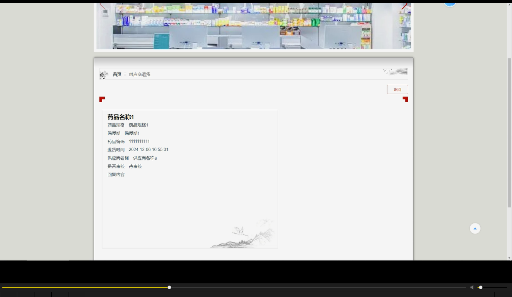The width and height of the screenshot is (512, 297).
Task: Click the red corner decoration icon
Action: [x=102, y=99]
